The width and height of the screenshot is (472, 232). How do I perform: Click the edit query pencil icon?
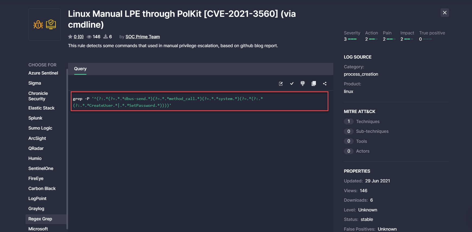281,84
